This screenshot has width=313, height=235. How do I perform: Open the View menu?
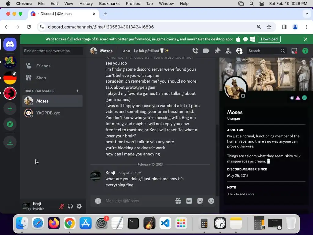[x=69, y=3]
